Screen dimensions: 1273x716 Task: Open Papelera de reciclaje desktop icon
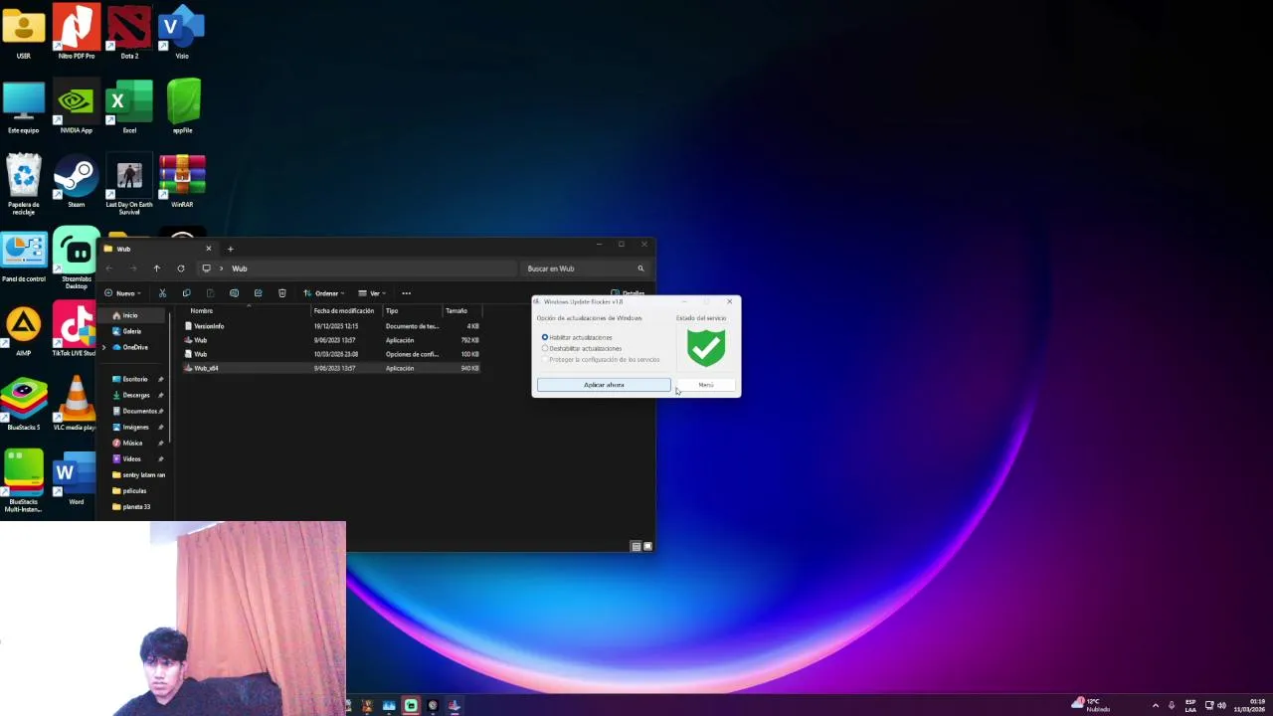click(24, 185)
